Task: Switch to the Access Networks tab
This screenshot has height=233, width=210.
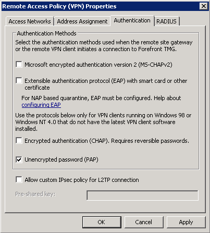Action: pyautogui.click(x=30, y=21)
